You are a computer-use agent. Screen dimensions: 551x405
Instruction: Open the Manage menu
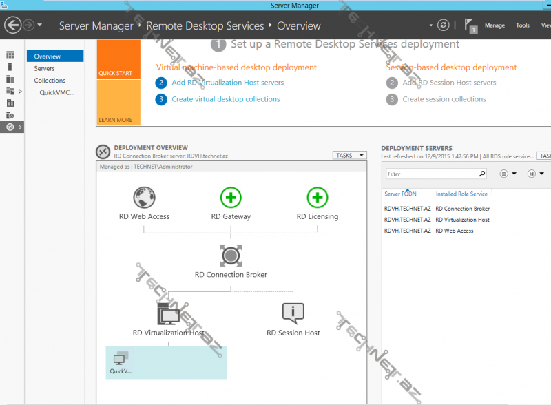point(495,25)
